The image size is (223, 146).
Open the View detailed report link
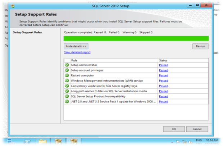(x=77, y=52)
